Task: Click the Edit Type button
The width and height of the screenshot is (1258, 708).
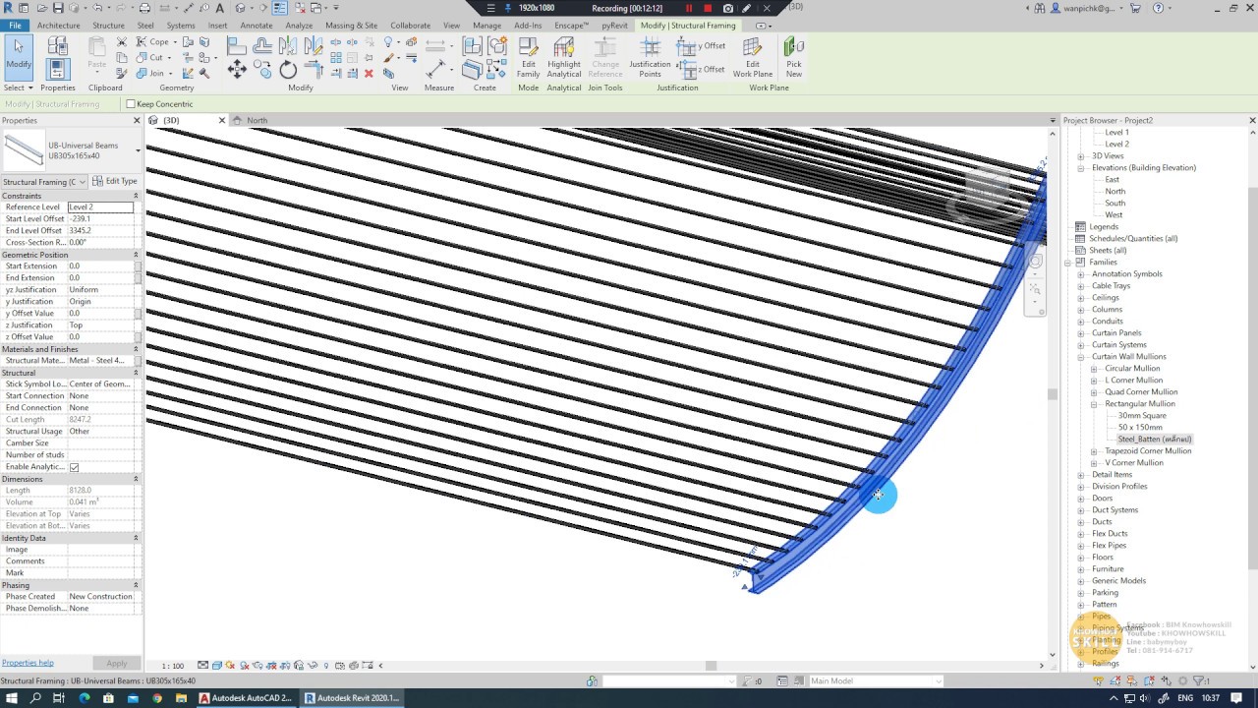Action: [x=116, y=181]
